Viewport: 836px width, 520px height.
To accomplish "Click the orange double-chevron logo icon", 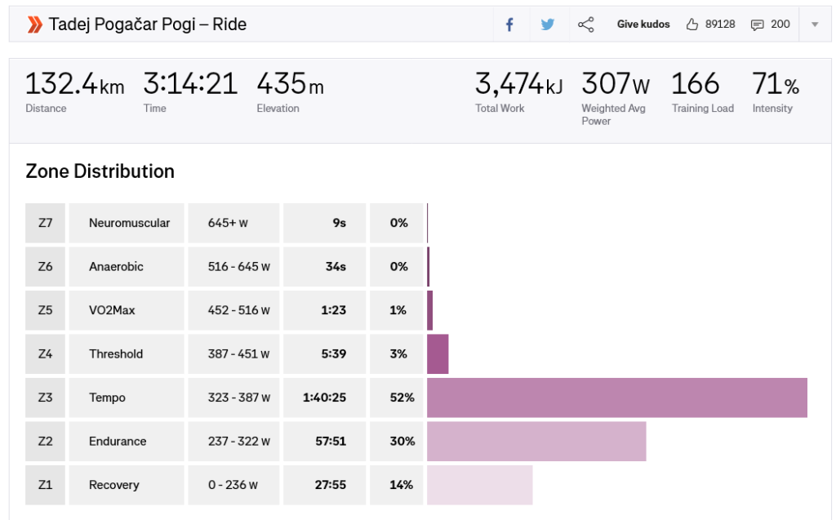I will point(34,24).
